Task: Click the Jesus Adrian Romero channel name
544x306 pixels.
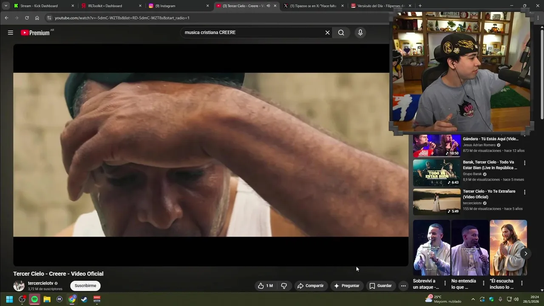Action: [479, 145]
